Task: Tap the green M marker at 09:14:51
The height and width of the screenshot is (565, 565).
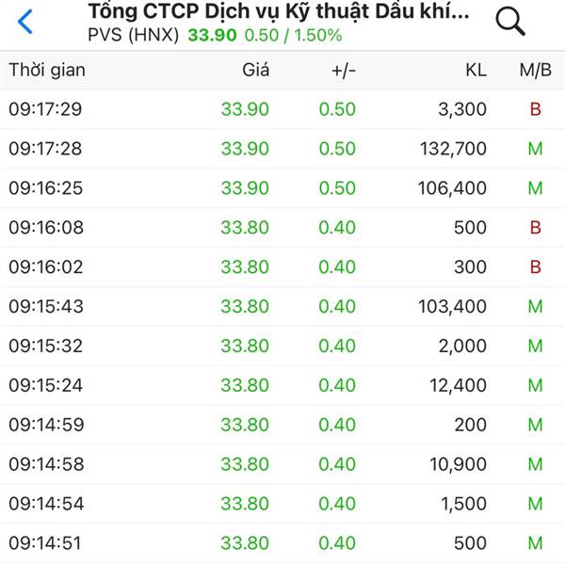Action: pyautogui.click(x=536, y=543)
